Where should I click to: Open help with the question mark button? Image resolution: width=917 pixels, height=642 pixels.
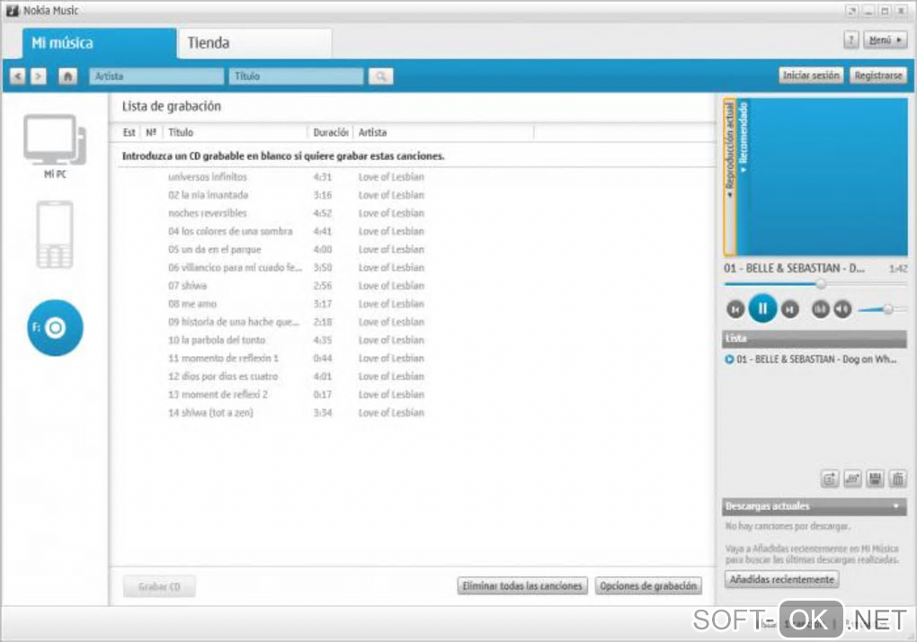(x=850, y=40)
